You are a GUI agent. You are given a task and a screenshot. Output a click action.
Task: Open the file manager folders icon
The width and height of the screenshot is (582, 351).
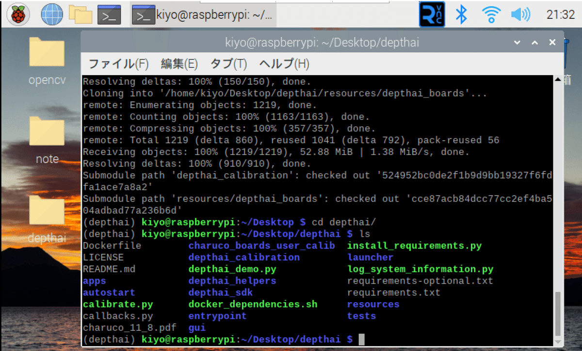coord(81,15)
